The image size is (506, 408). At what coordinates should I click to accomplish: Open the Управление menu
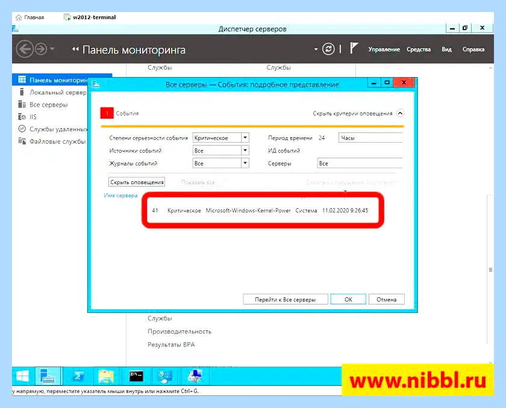point(384,49)
